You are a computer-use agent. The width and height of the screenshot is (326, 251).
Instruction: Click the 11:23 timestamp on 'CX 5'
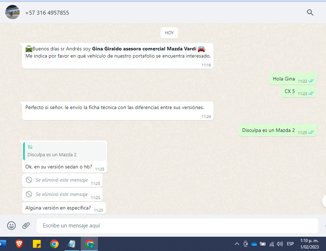coord(302,94)
